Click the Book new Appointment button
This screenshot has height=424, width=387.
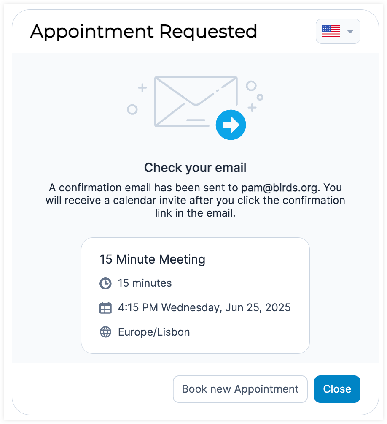tap(240, 389)
